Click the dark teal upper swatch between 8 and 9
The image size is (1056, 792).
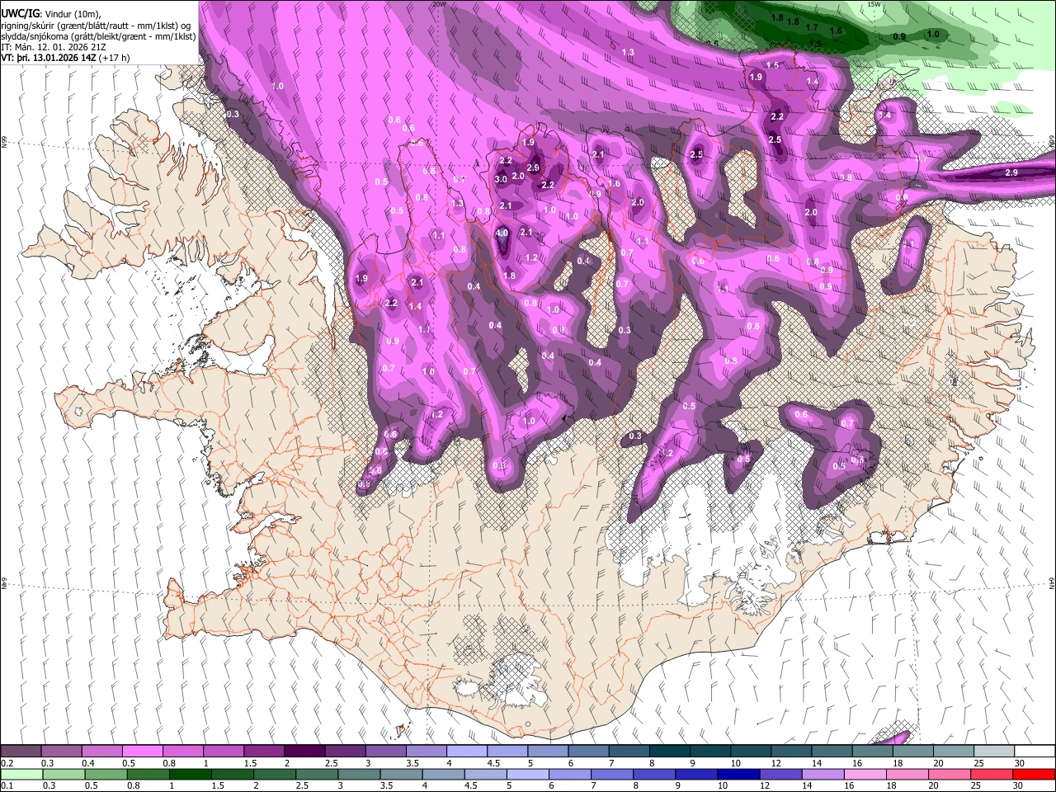(x=669, y=752)
